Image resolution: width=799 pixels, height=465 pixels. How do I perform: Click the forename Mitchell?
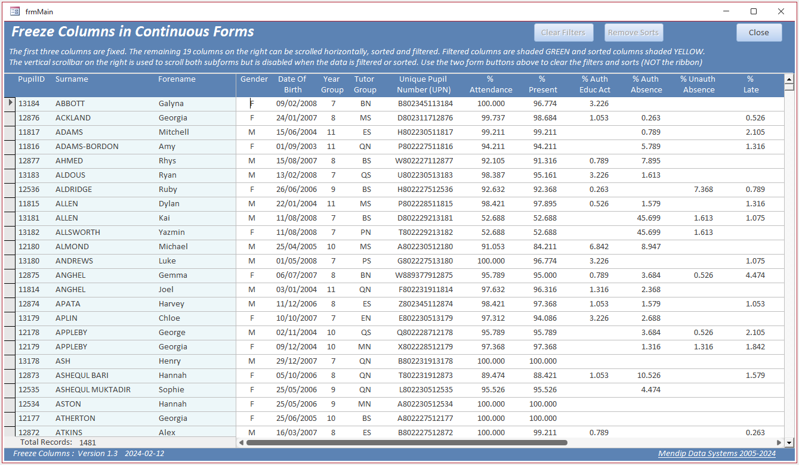pos(174,132)
